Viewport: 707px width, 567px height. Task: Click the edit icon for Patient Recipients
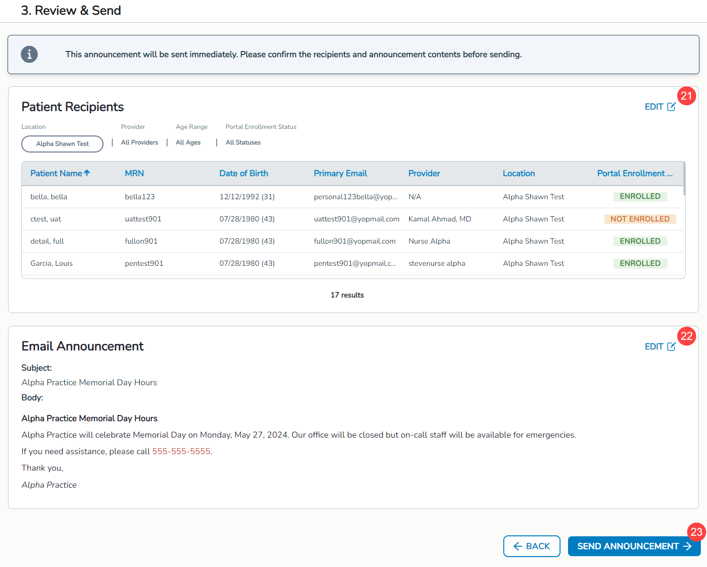[671, 107]
